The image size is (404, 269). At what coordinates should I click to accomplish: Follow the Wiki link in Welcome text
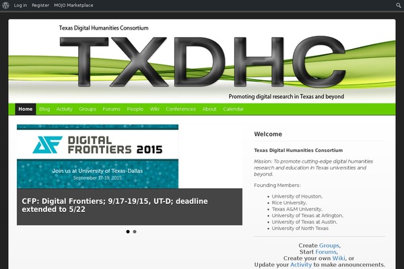339,258
